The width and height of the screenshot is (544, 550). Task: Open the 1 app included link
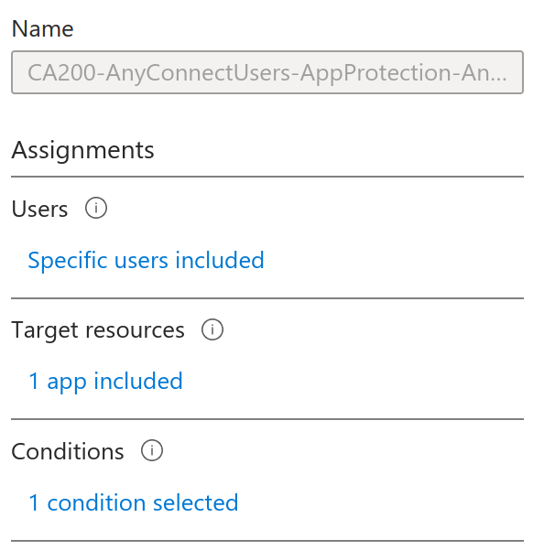105,382
